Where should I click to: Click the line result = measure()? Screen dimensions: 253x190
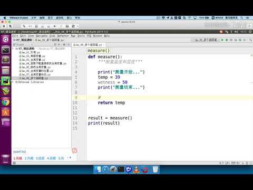[x=110, y=118]
